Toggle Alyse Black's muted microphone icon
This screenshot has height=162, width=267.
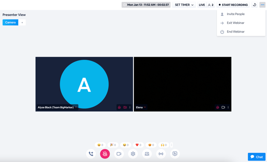pyautogui.click(x=120, y=107)
